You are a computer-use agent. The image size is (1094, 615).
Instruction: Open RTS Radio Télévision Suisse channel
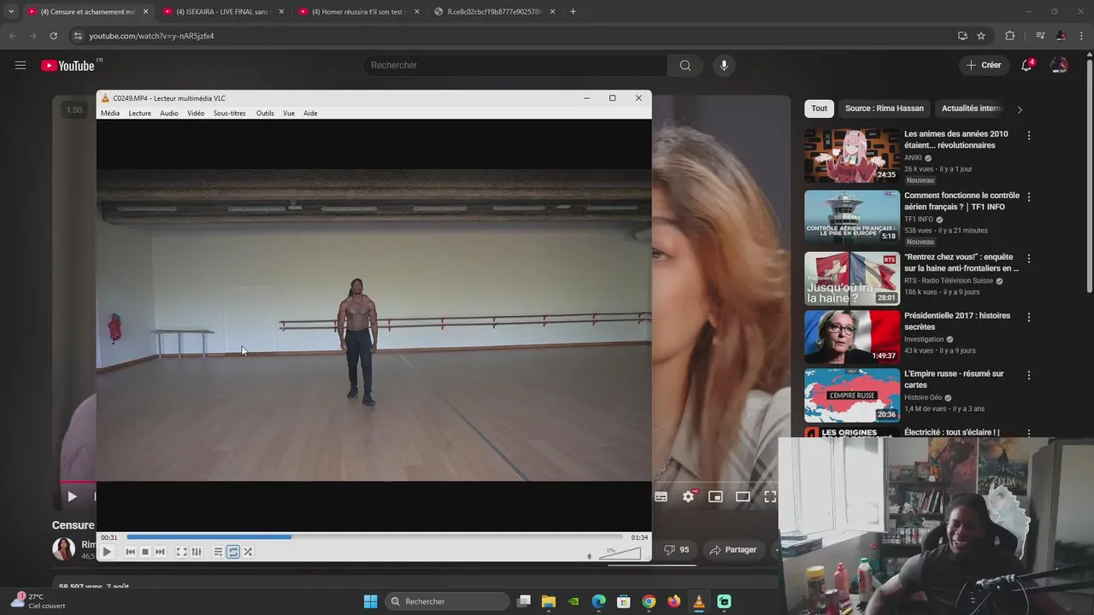click(x=949, y=281)
